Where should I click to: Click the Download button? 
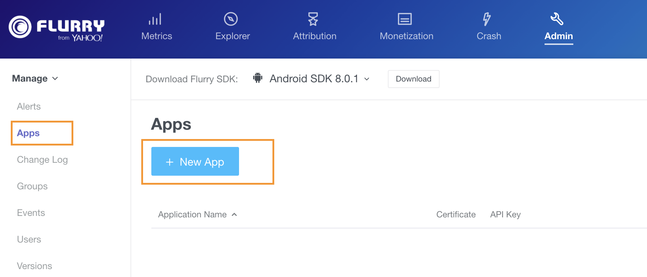[x=413, y=79]
